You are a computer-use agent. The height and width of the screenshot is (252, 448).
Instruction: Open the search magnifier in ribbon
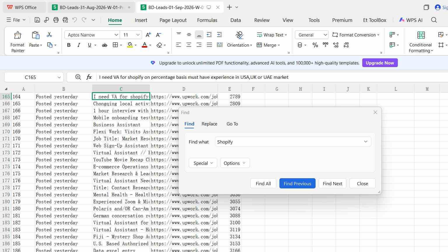point(434,20)
